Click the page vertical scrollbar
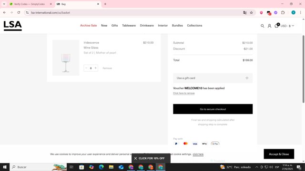This screenshot has width=305, height=171. [x=303, y=69]
